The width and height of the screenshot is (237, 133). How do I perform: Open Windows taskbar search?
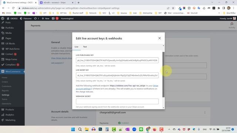pyautogui.click(x=80, y=129)
